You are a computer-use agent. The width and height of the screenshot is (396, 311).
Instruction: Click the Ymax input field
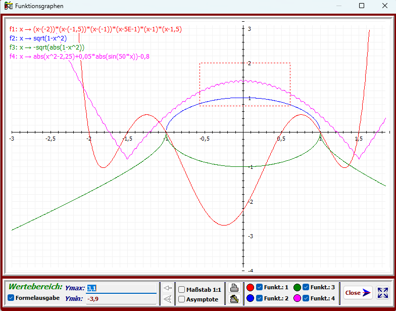pyautogui.click(x=121, y=288)
